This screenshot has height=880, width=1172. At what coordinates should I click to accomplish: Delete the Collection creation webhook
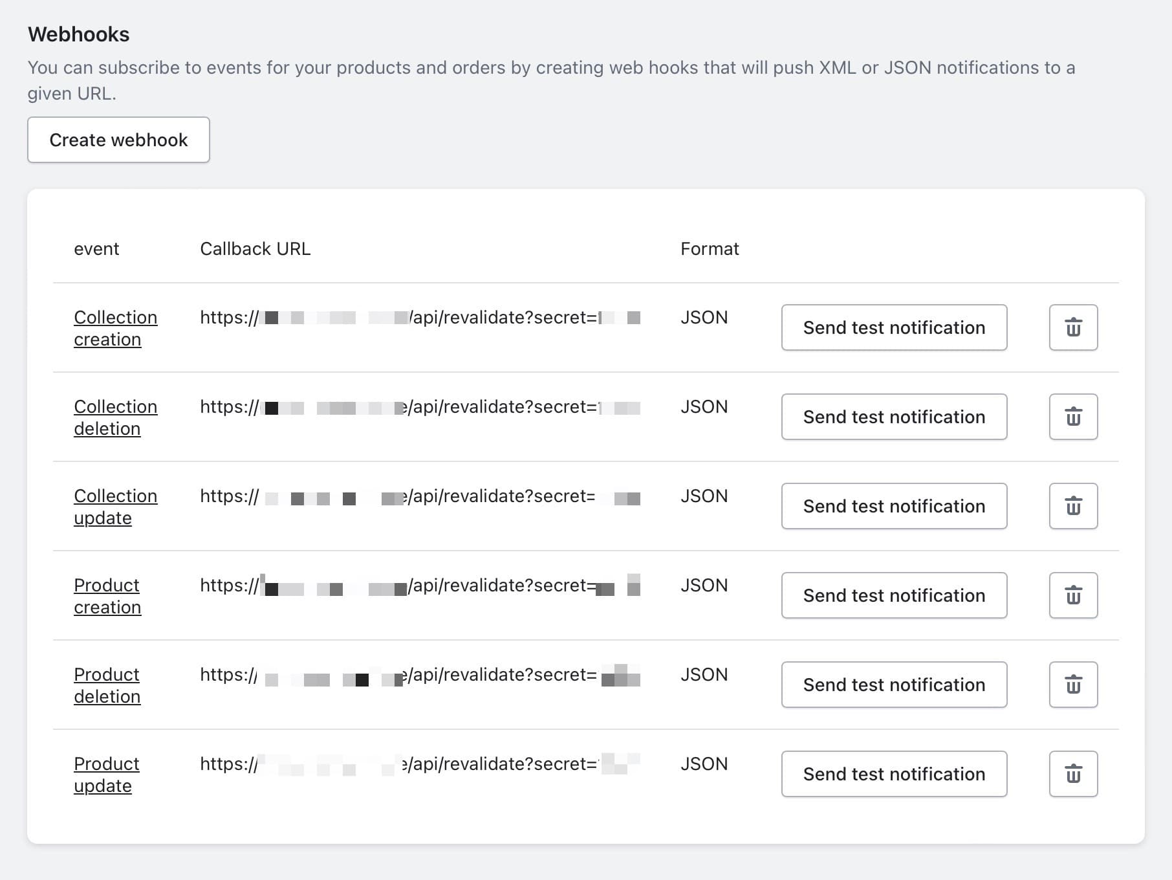[1074, 327]
